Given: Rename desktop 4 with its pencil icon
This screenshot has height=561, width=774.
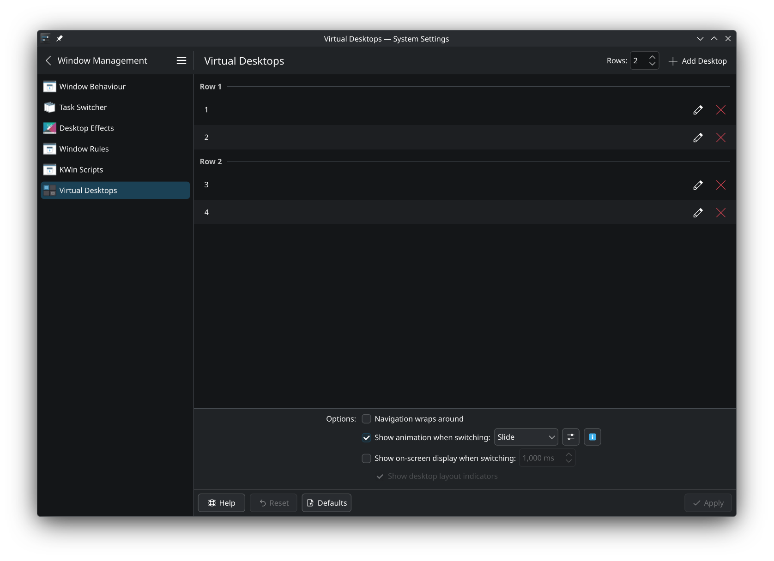Looking at the screenshot, I should [698, 213].
